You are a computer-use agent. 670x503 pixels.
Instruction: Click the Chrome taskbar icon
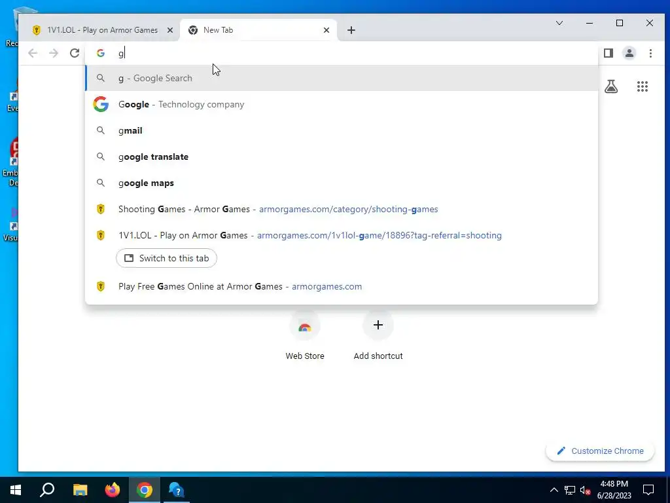145,490
